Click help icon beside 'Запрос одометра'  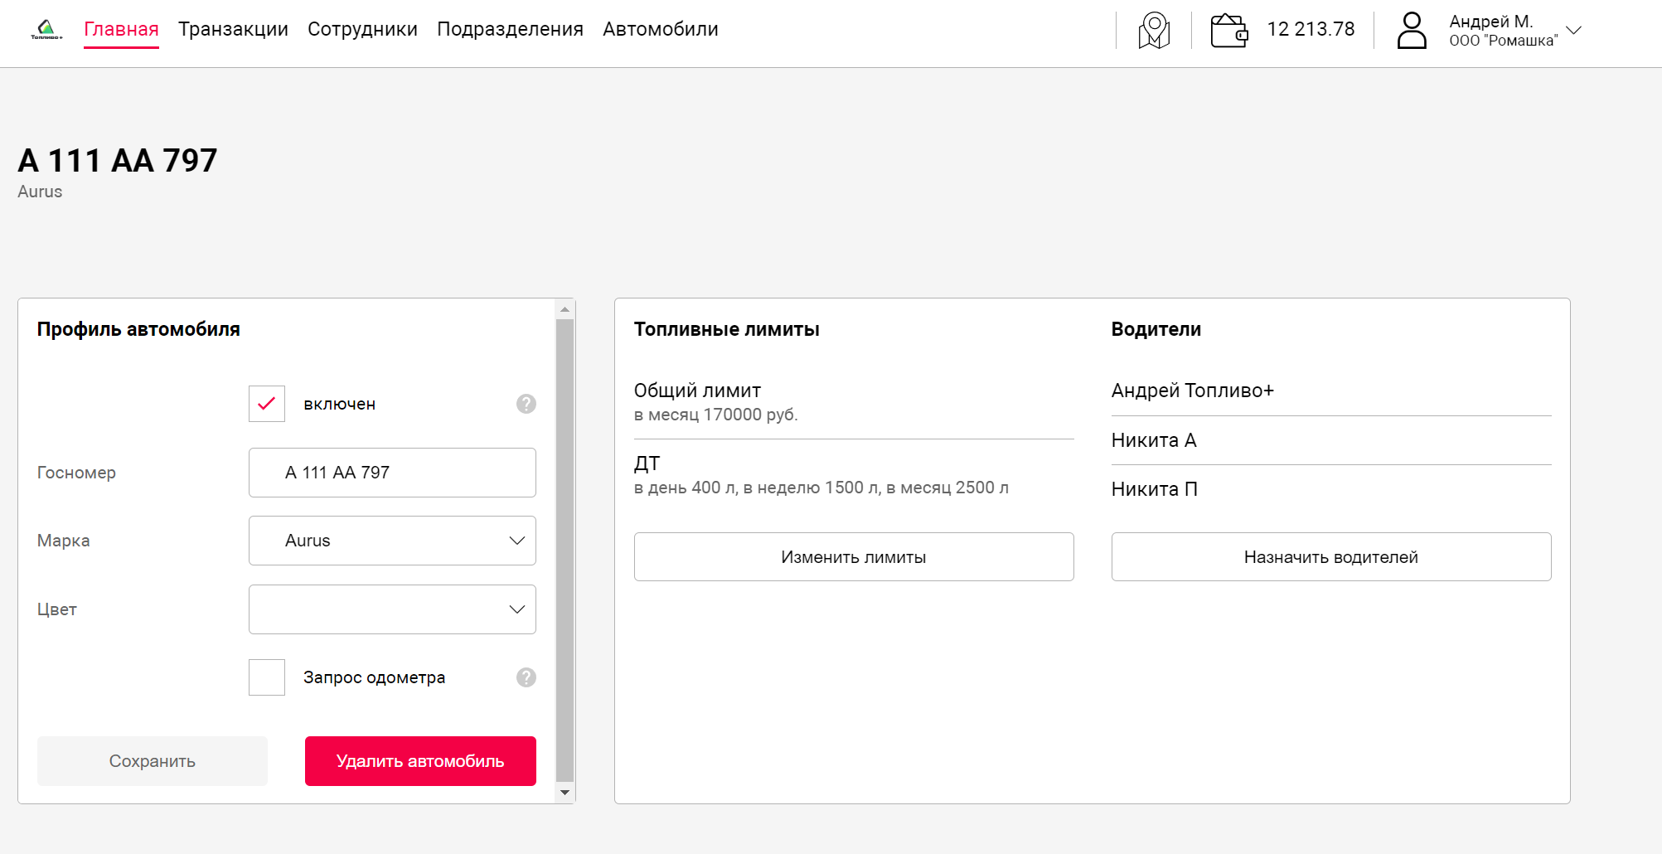point(526,677)
